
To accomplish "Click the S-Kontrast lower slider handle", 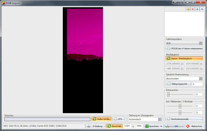I will [180, 113].
